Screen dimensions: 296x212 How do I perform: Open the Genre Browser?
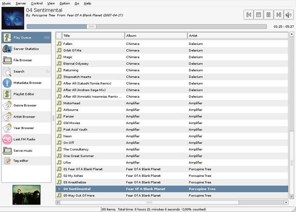pos(26,106)
